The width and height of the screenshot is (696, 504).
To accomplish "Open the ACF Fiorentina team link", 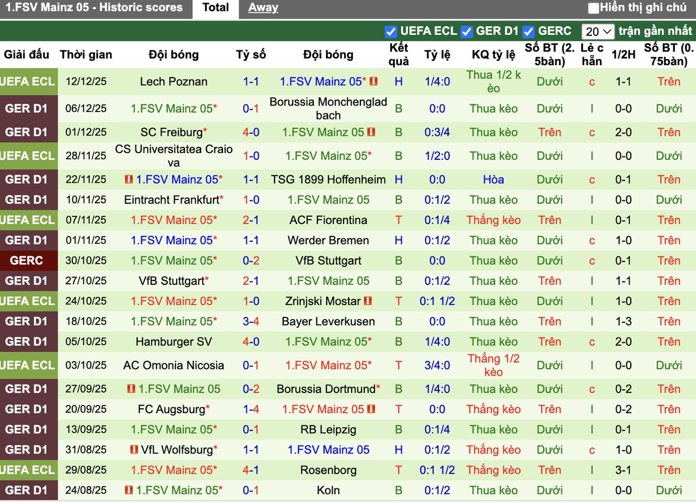I will click(x=328, y=220).
